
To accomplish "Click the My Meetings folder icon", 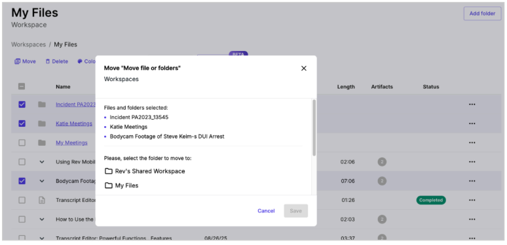I will click(42, 142).
